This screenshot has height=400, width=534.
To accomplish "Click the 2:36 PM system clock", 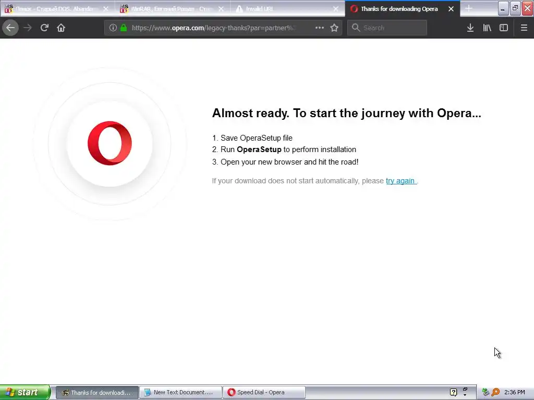I will tap(515, 392).
